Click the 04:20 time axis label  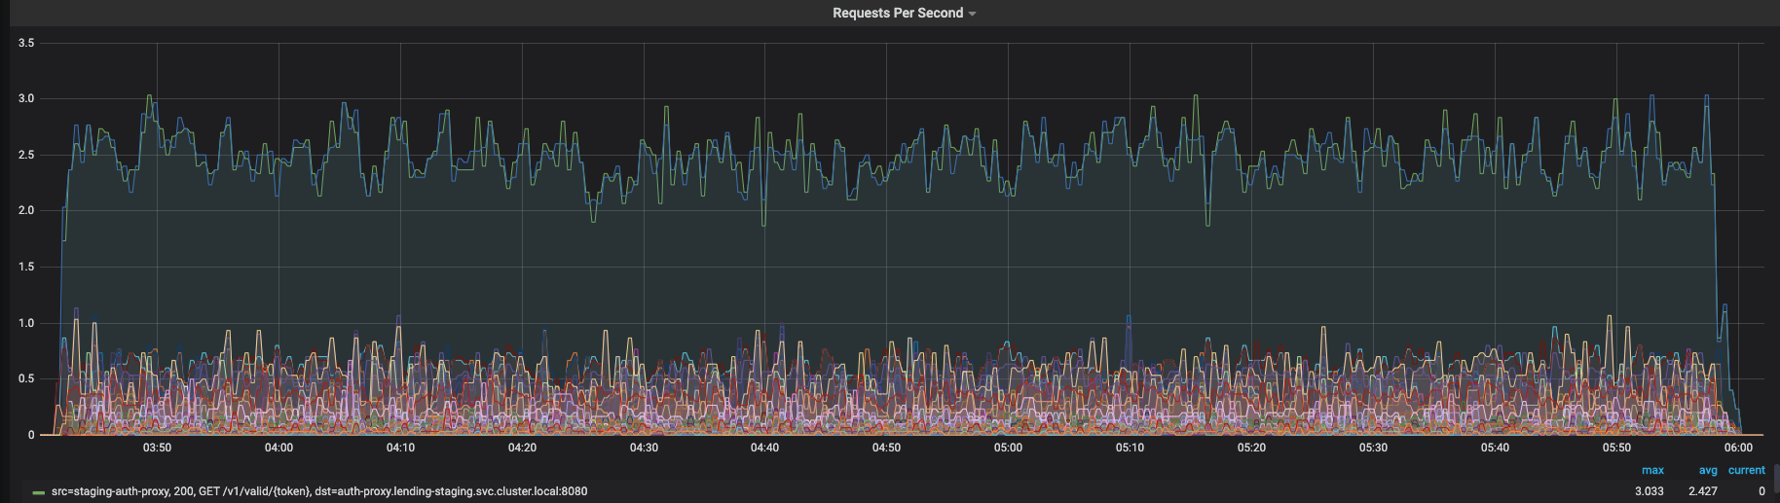[522, 448]
